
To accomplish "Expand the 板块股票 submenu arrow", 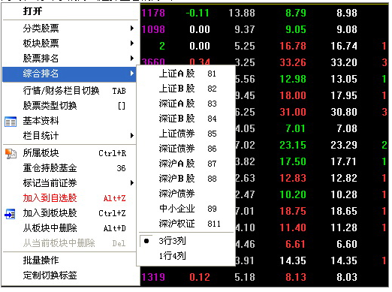I will pyautogui.click(x=132, y=44).
